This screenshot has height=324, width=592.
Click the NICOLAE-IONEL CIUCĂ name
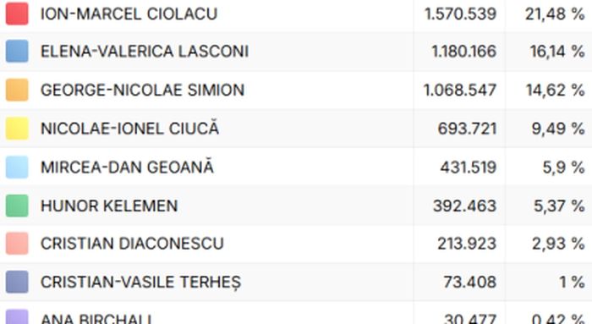tap(130, 128)
